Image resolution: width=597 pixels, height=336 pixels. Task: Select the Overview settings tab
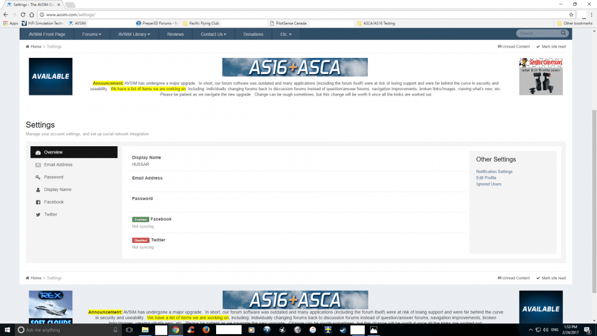click(x=74, y=152)
